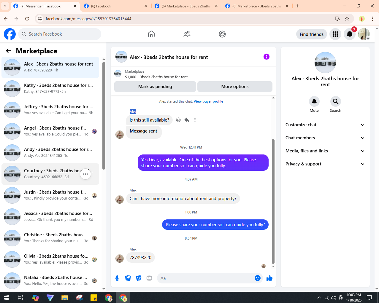The height and width of the screenshot is (303, 379).
Task: Send a thumbs-up like
Action: 269,278
